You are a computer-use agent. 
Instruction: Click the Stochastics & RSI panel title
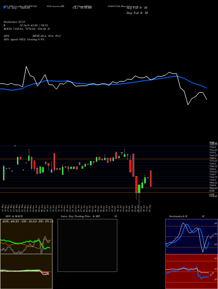[187, 216]
